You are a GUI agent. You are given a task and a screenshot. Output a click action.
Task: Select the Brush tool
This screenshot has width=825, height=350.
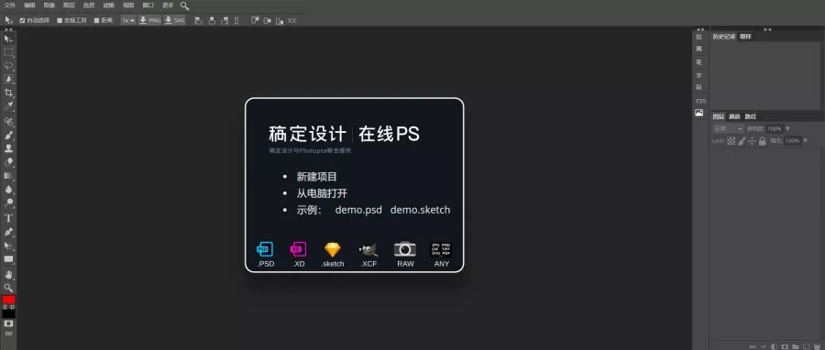(x=8, y=136)
